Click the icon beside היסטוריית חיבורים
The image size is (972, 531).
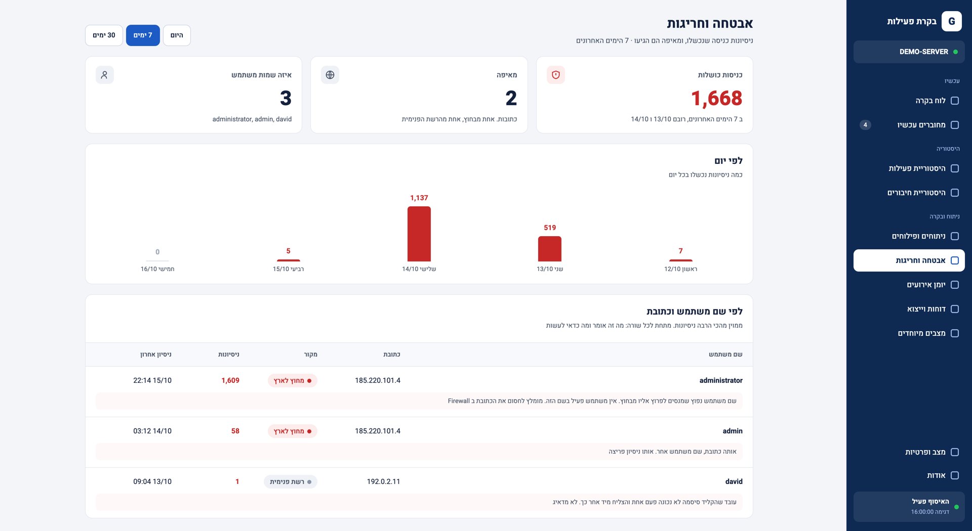pos(955,193)
